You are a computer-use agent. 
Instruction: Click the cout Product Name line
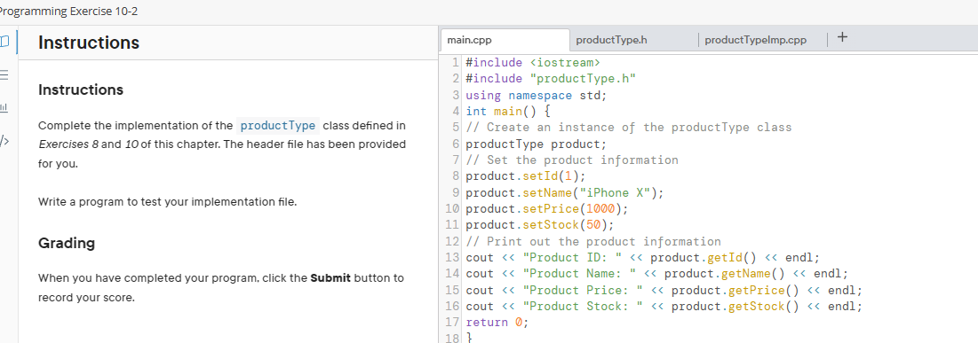pos(657,274)
